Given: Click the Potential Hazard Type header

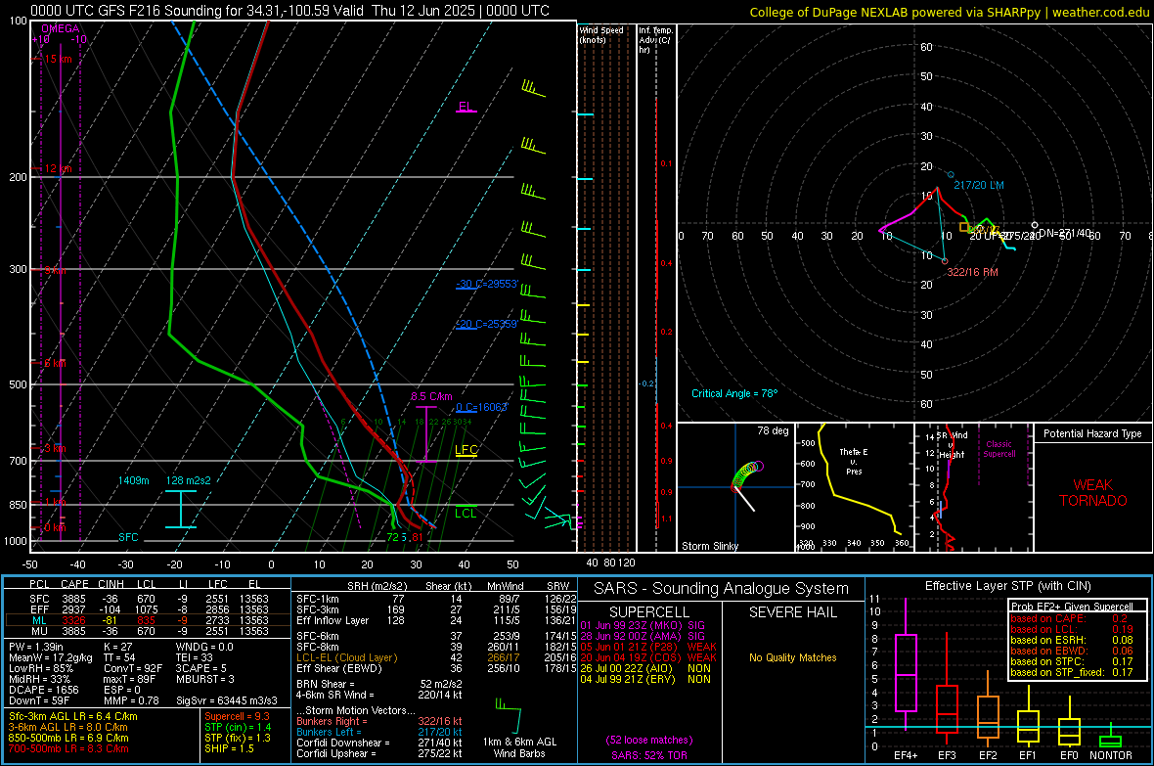Looking at the screenshot, I should (x=1093, y=433).
